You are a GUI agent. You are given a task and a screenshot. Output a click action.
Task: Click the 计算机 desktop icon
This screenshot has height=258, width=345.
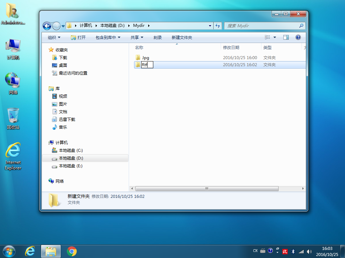click(x=13, y=49)
